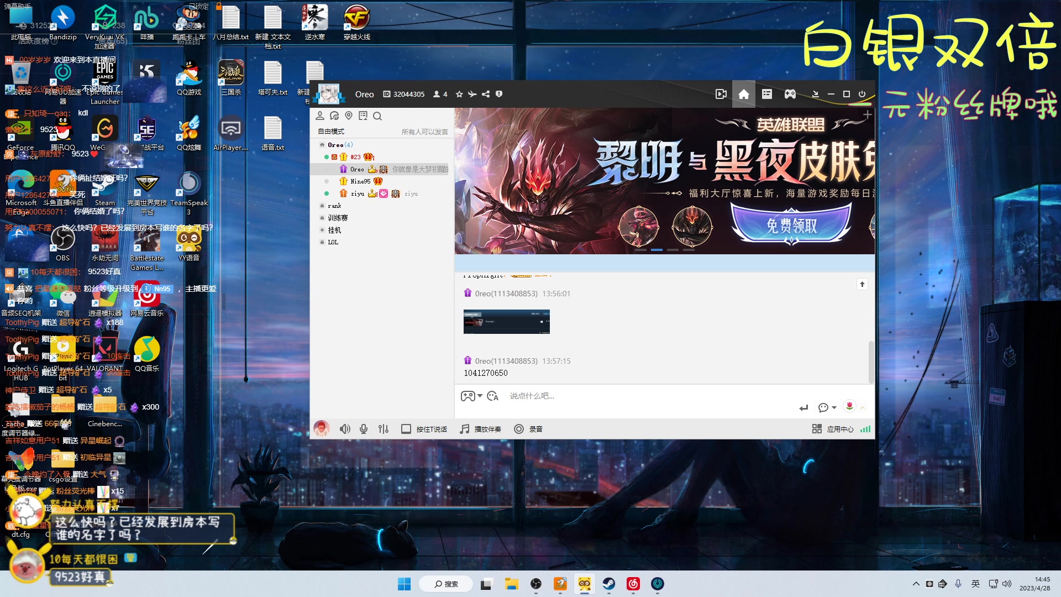This screenshot has height=597, width=1061.
Task: Open the emoji and font icon in chat input
Action: pos(493,396)
